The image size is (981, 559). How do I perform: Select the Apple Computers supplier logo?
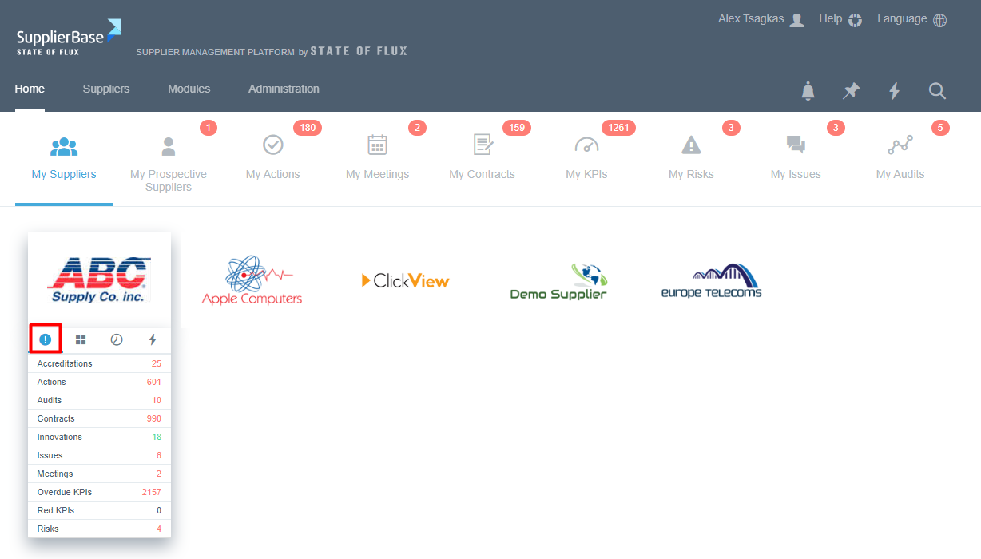point(252,281)
